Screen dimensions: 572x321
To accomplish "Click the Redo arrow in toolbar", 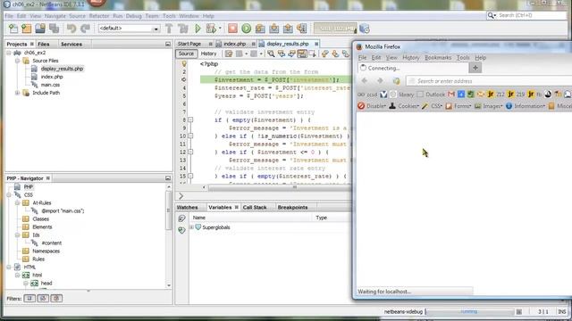I will pyautogui.click(x=85, y=29).
